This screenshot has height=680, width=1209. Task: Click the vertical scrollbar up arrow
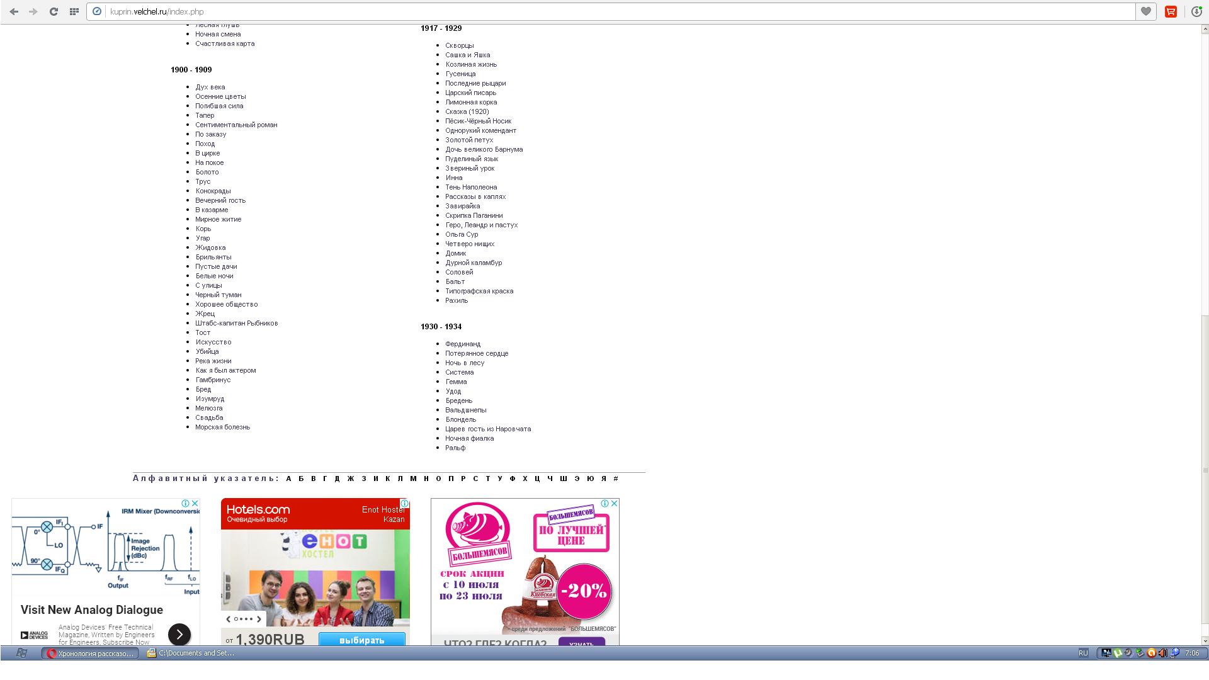pos(1205,29)
